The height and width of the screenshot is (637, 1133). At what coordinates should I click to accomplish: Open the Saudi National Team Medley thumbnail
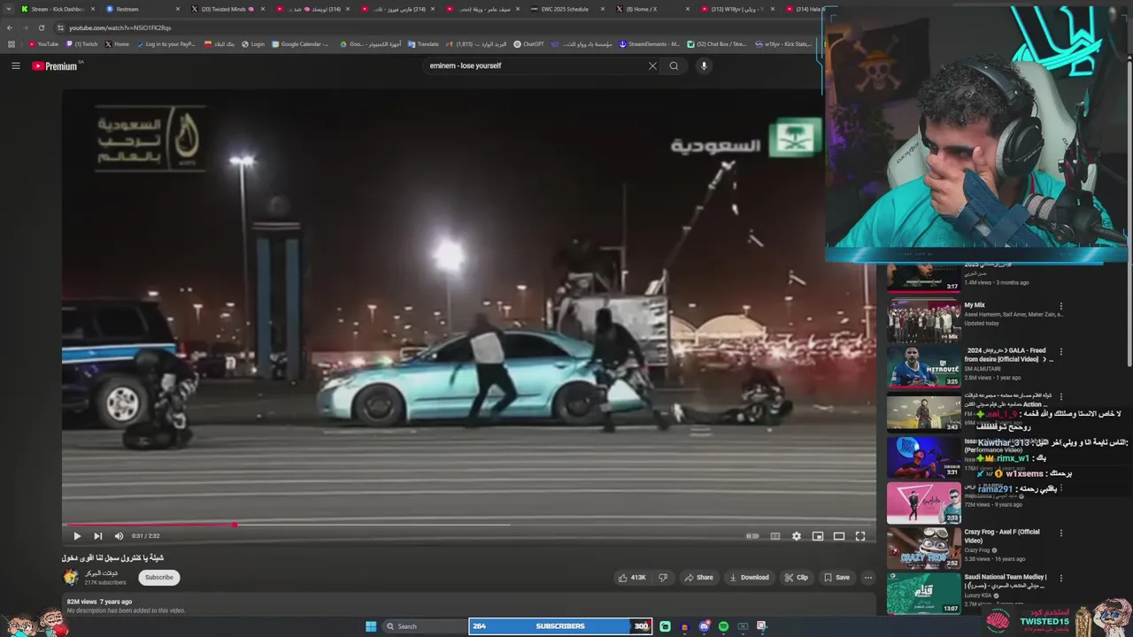tap(923, 594)
